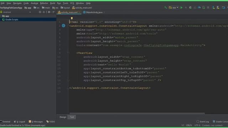Click the grey Stop square icon

point(208,7)
